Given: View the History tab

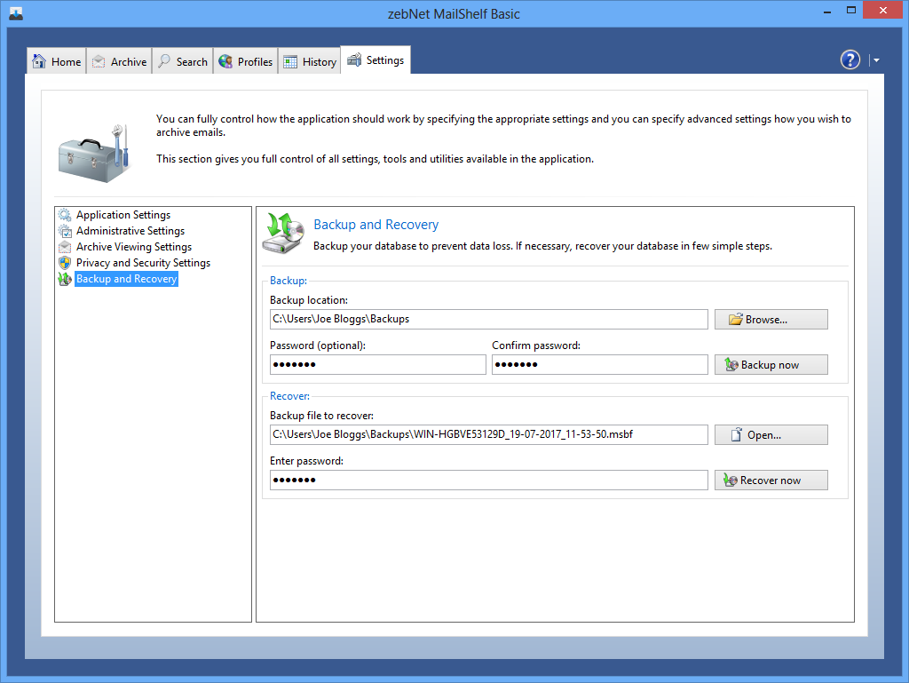Looking at the screenshot, I should [310, 61].
